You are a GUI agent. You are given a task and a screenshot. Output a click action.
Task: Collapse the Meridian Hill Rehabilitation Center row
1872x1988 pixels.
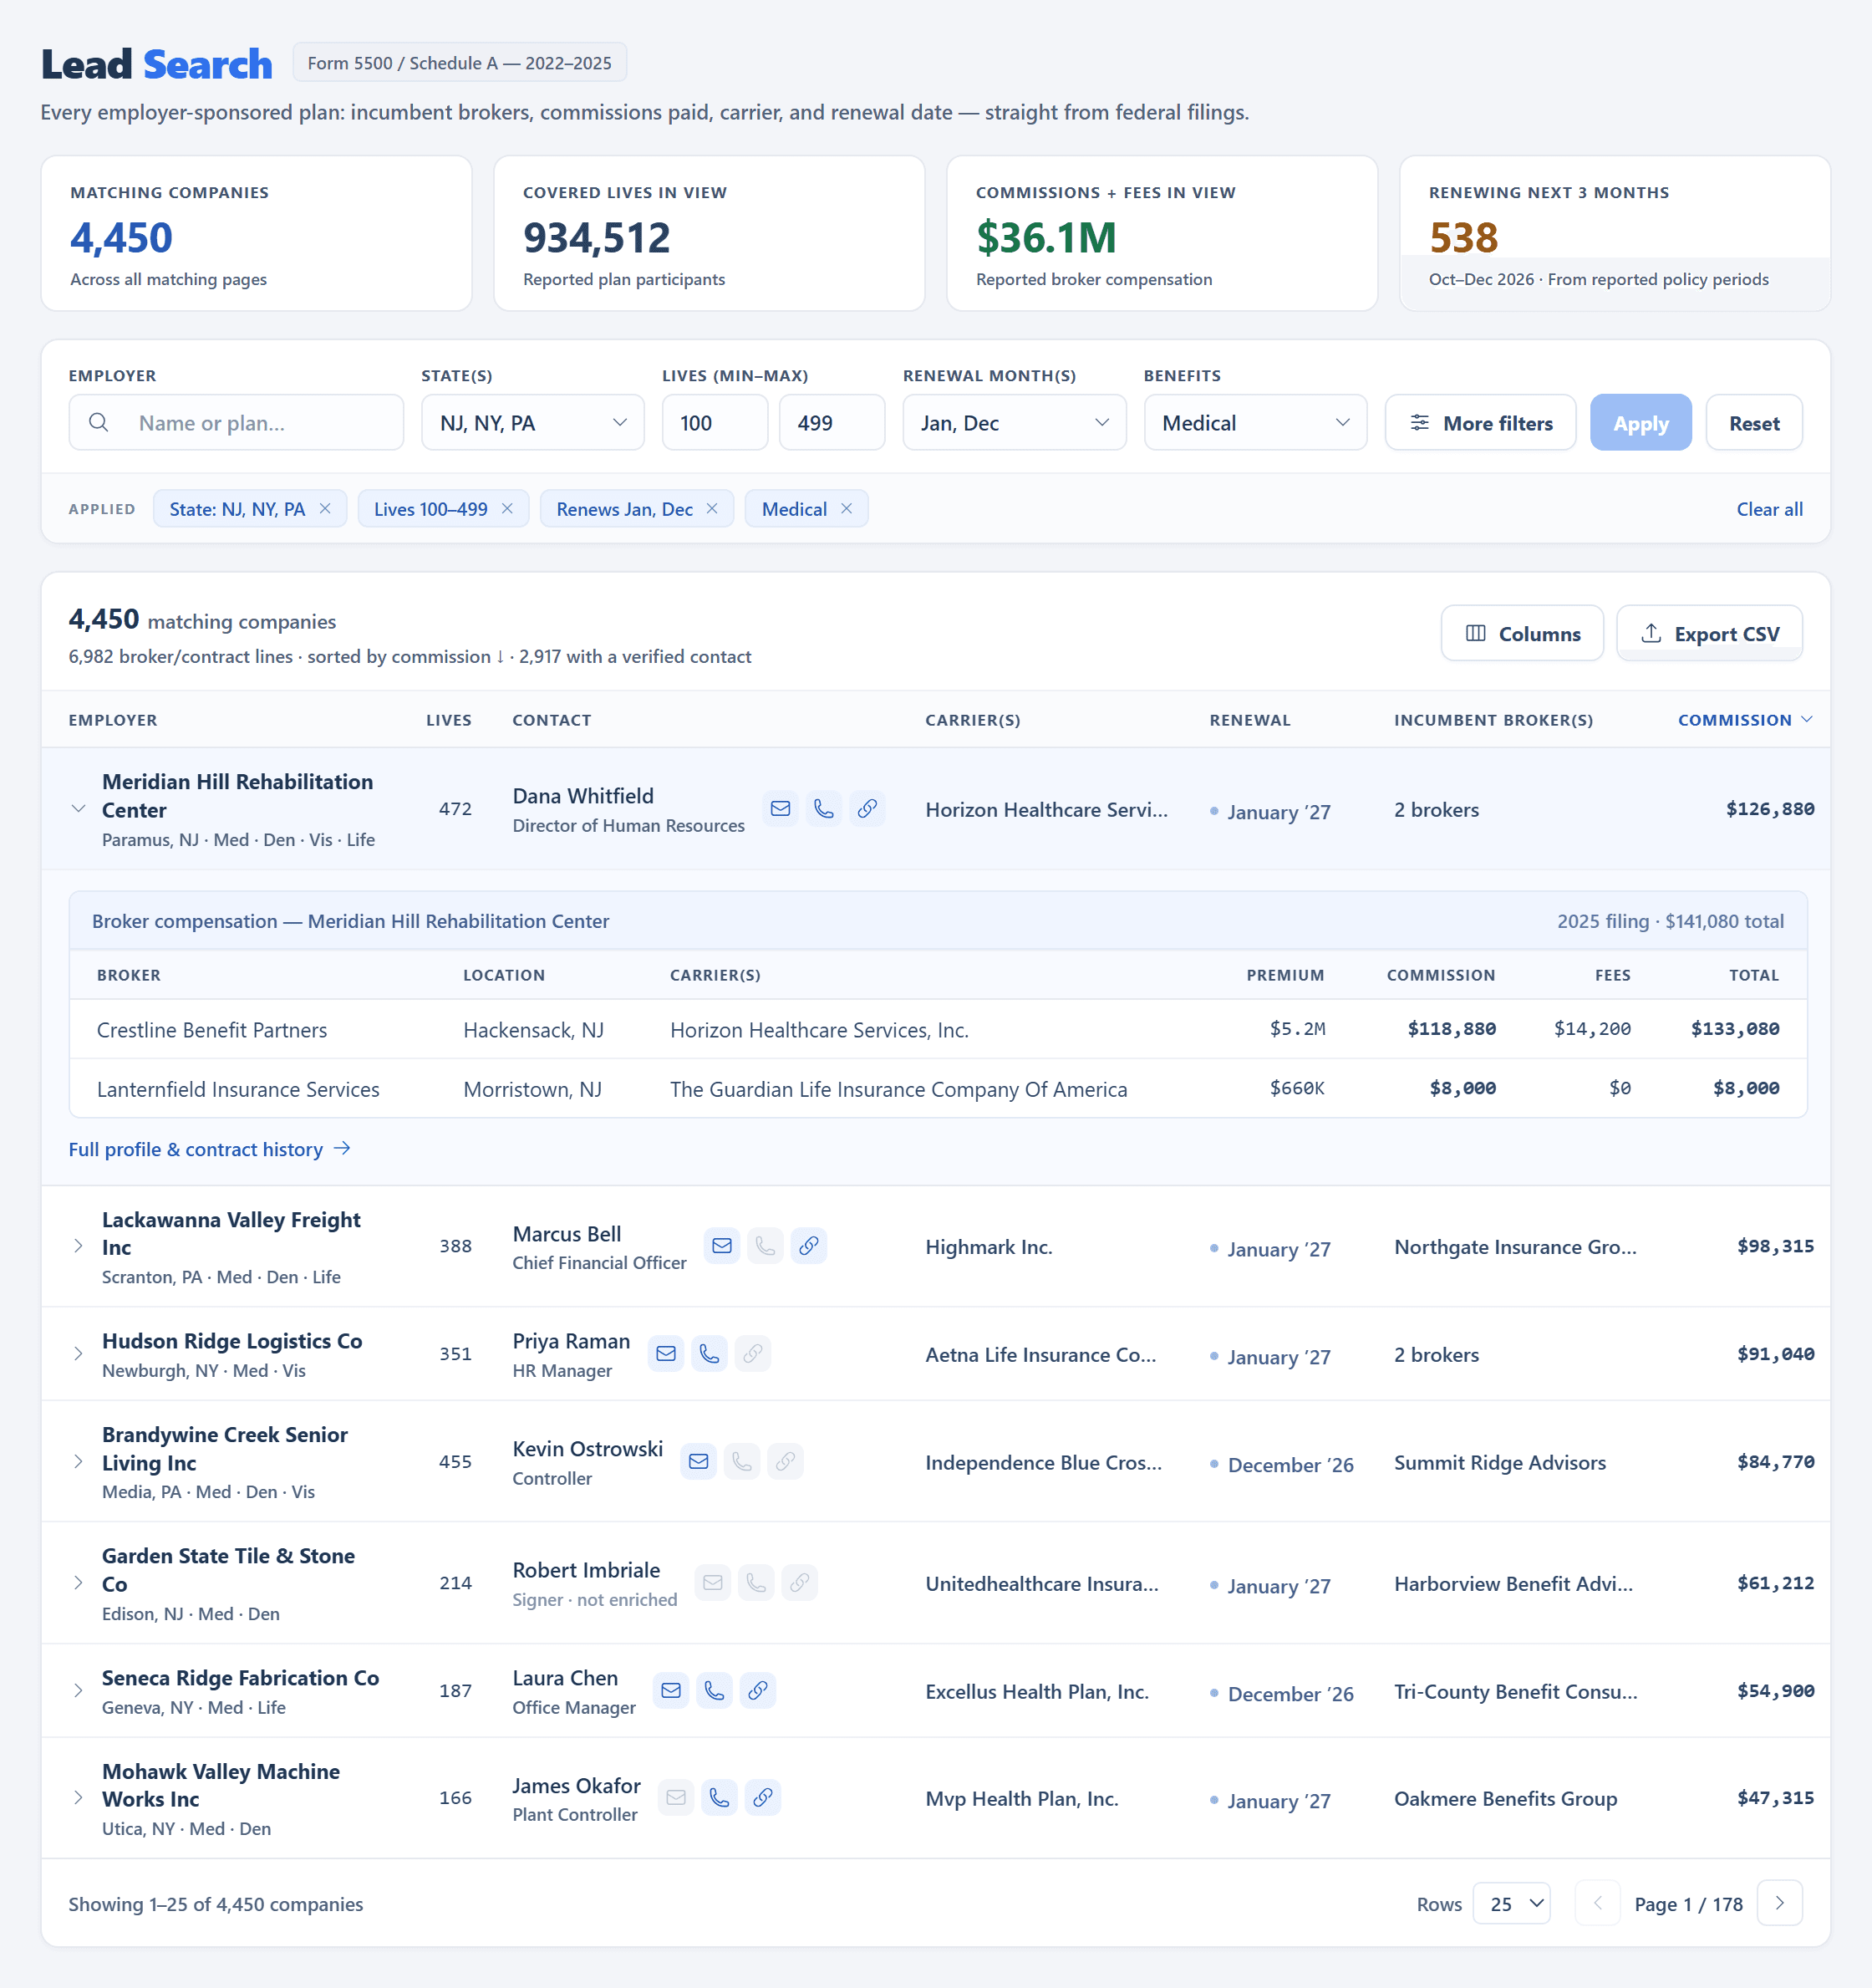78,809
